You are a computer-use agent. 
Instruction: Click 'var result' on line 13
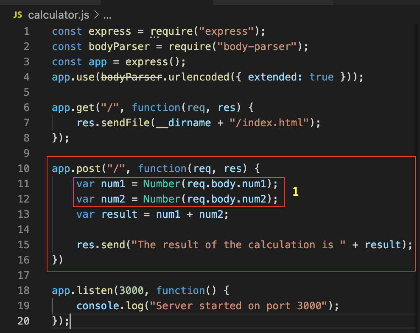pyautogui.click(x=107, y=214)
